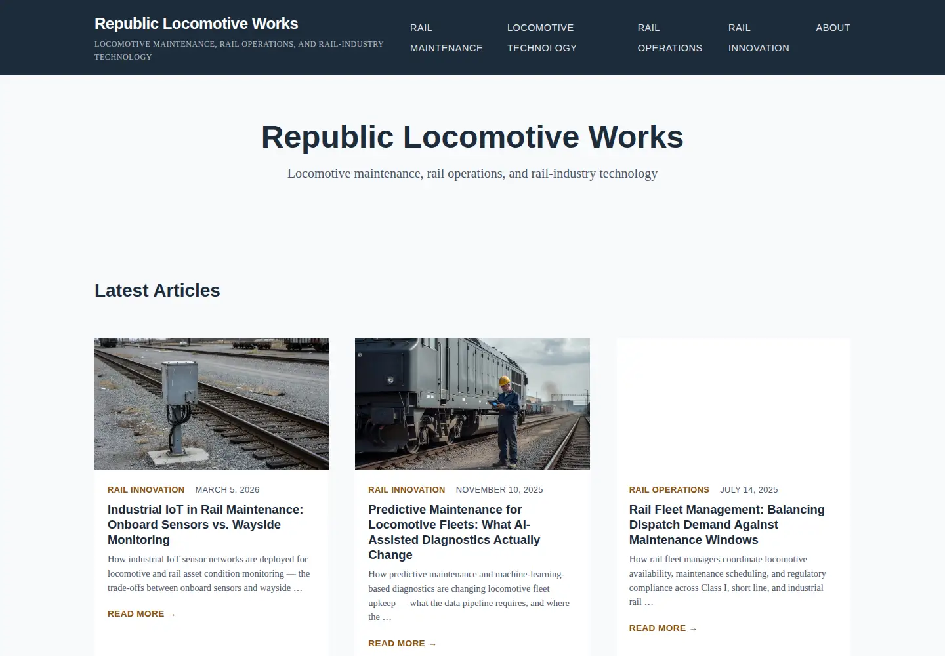Open Rail Innovation in top navigation
The width and height of the screenshot is (945, 656).
coord(759,37)
